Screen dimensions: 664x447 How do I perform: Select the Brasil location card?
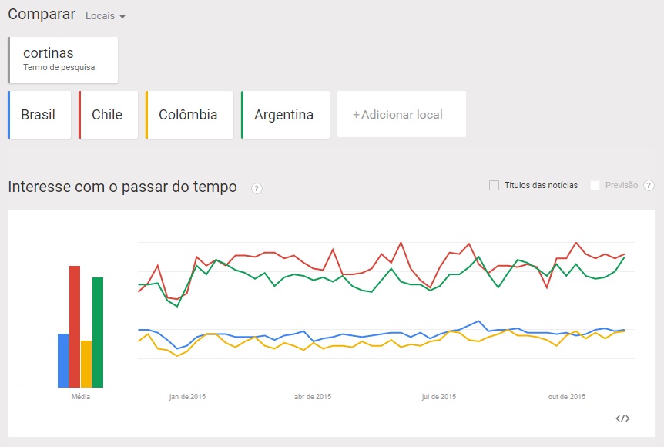pos(38,114)
